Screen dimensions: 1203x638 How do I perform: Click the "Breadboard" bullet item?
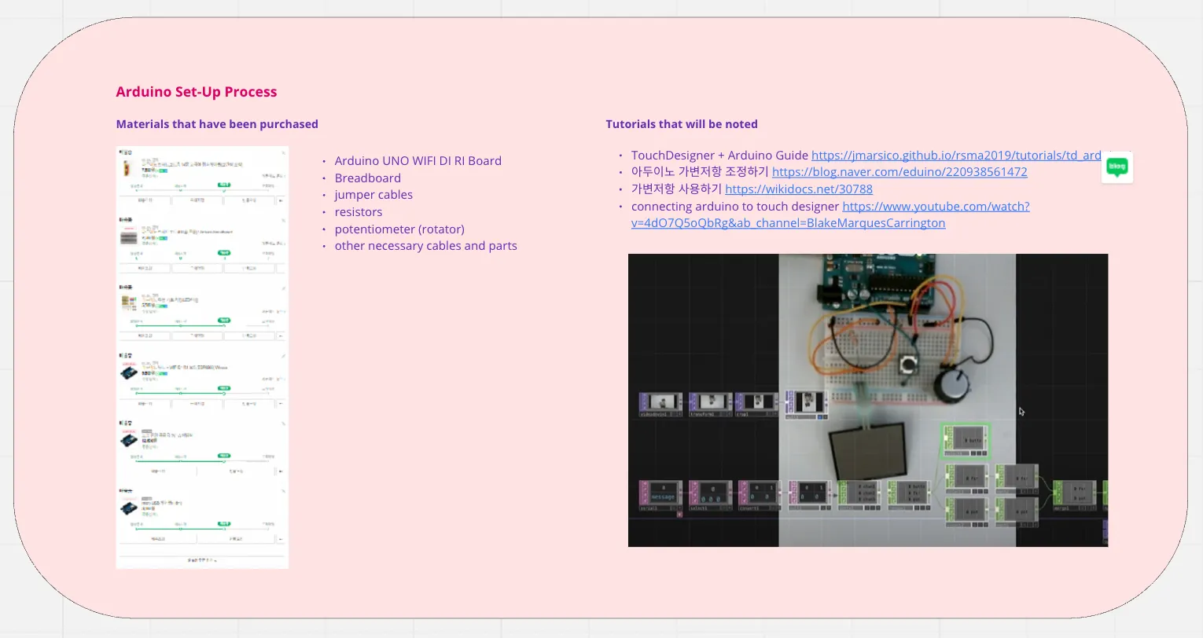click(x=368, y=178)
